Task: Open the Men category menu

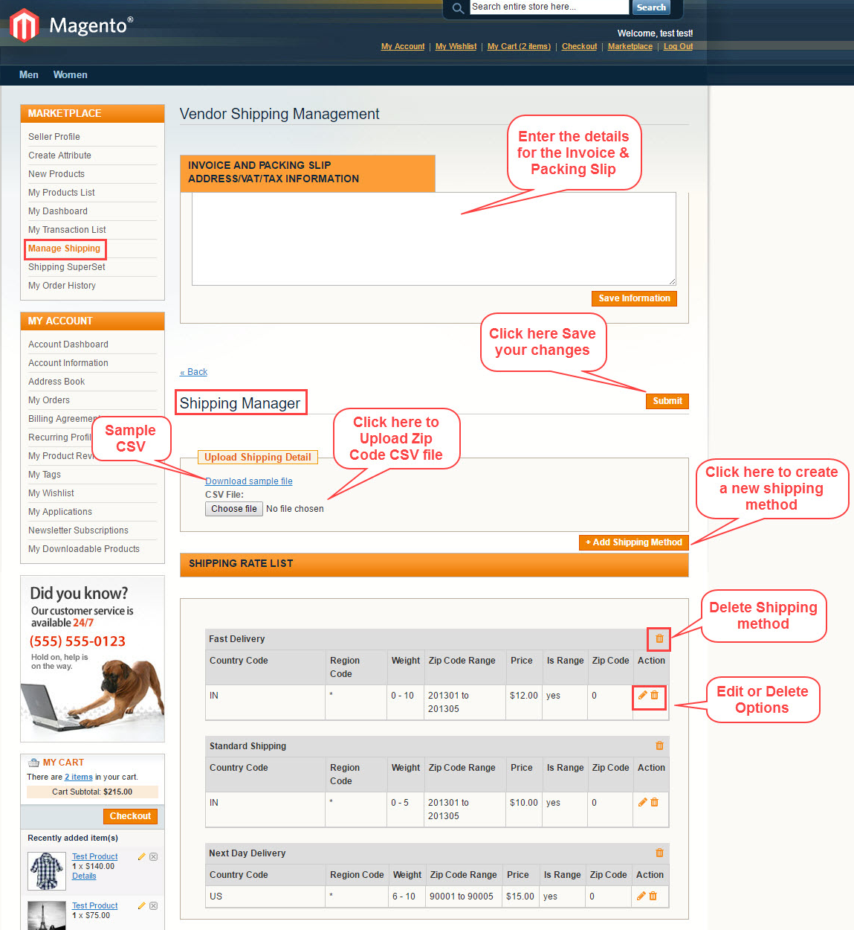Action: click(x=29, y=74)
